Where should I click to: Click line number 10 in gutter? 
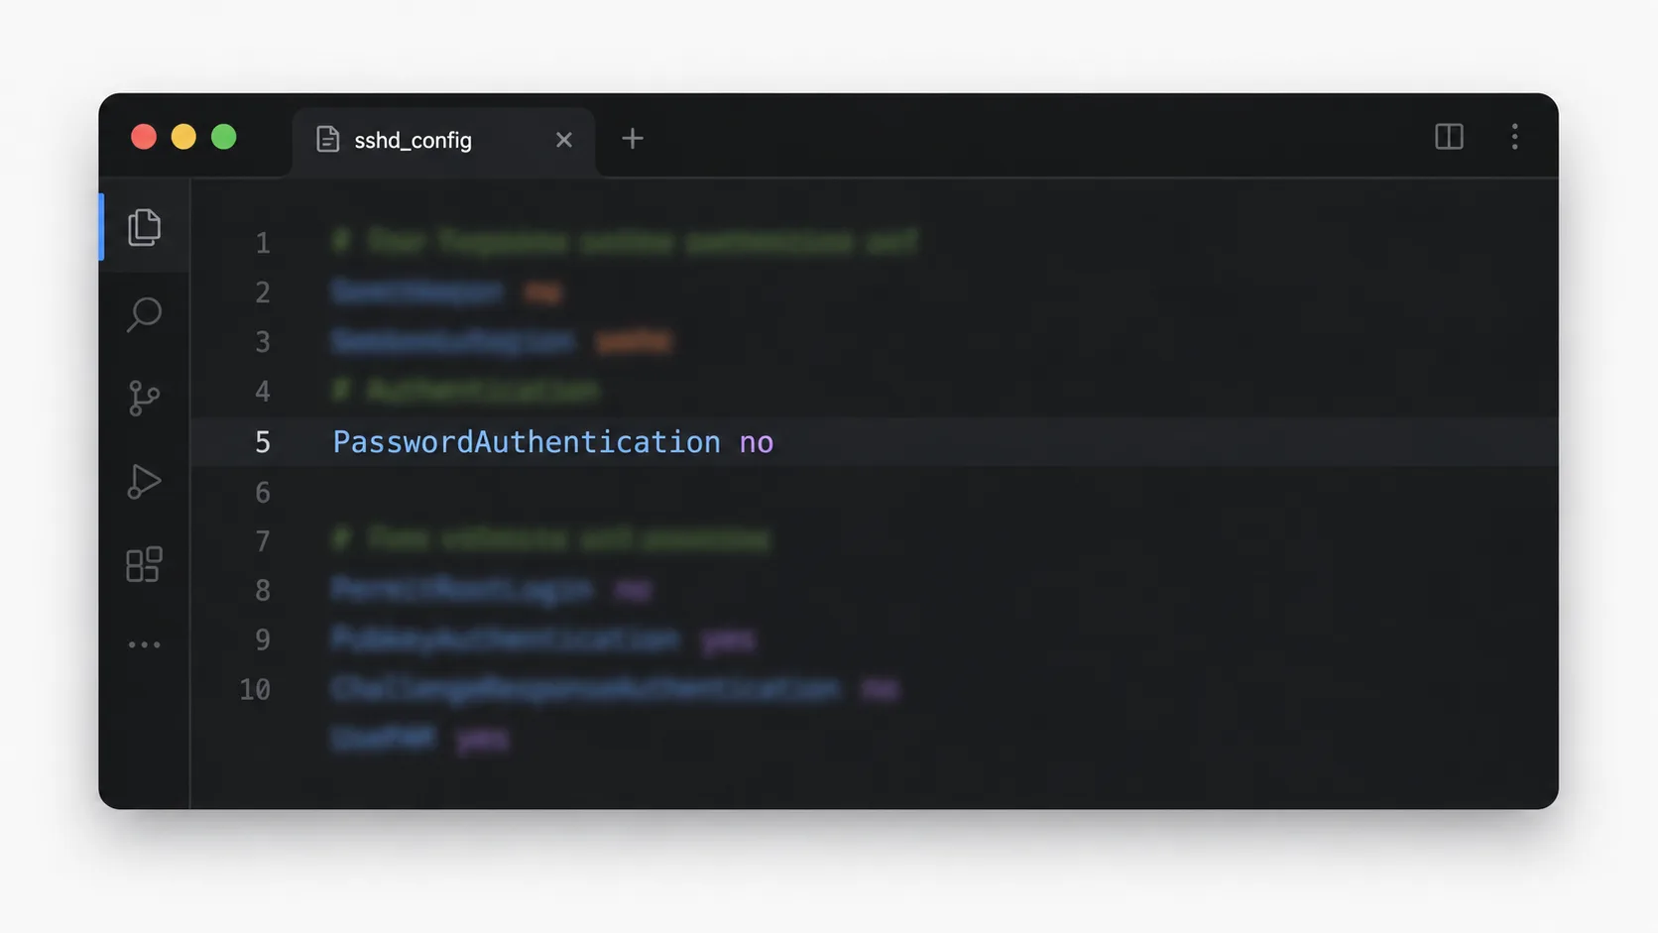point(255,689)
